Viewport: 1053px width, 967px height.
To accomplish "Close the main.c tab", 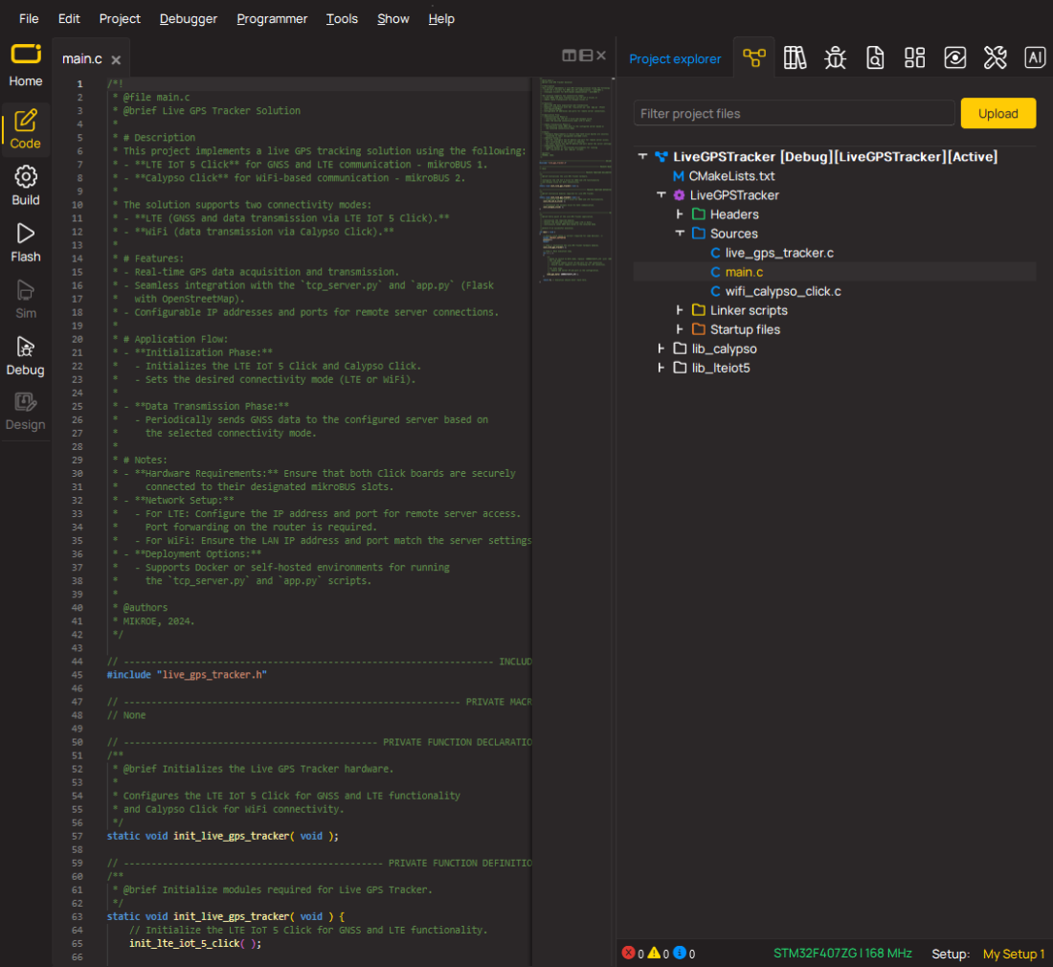I will click(x=116, y=59).
